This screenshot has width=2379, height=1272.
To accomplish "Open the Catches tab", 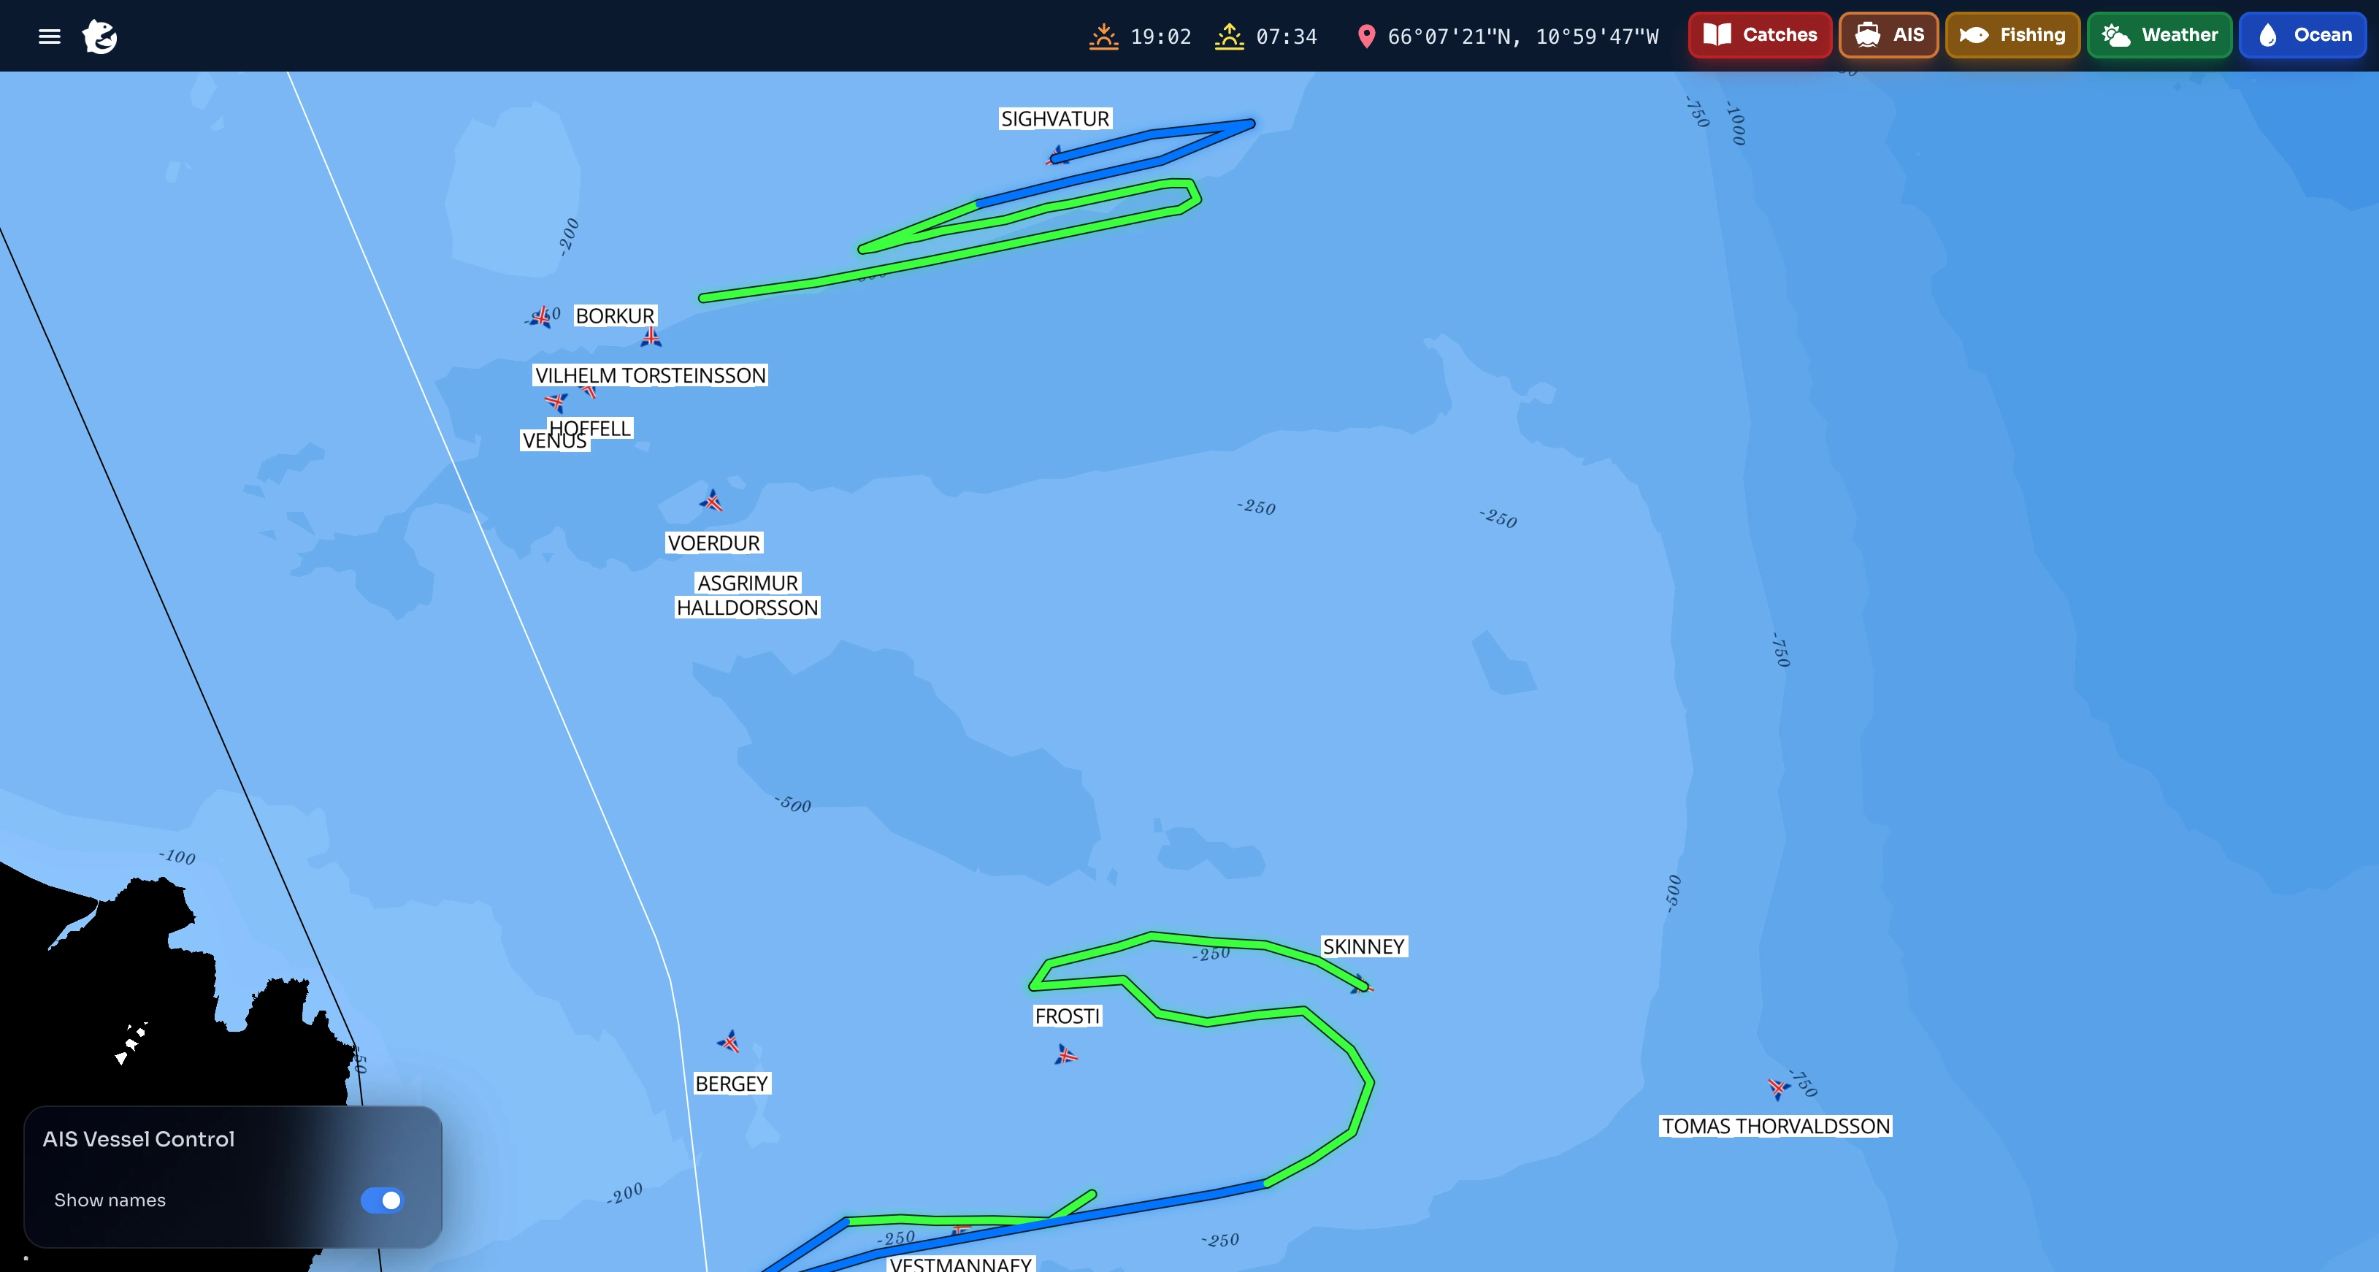I will click(1761, 35).
